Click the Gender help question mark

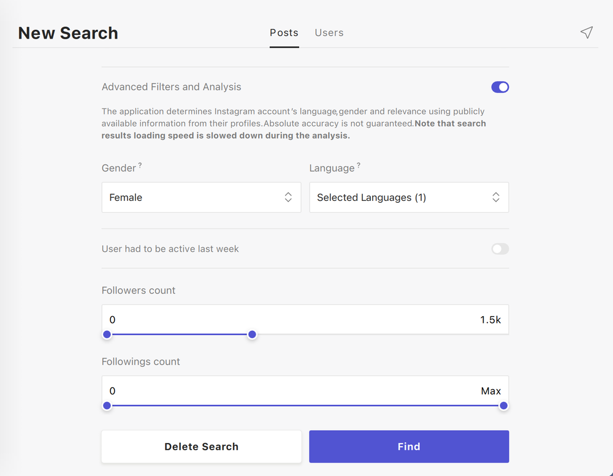(140, 165)
